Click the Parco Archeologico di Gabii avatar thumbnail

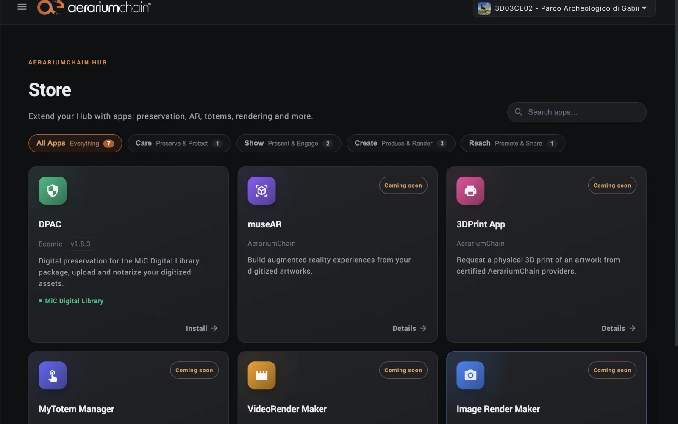(484, 8)
